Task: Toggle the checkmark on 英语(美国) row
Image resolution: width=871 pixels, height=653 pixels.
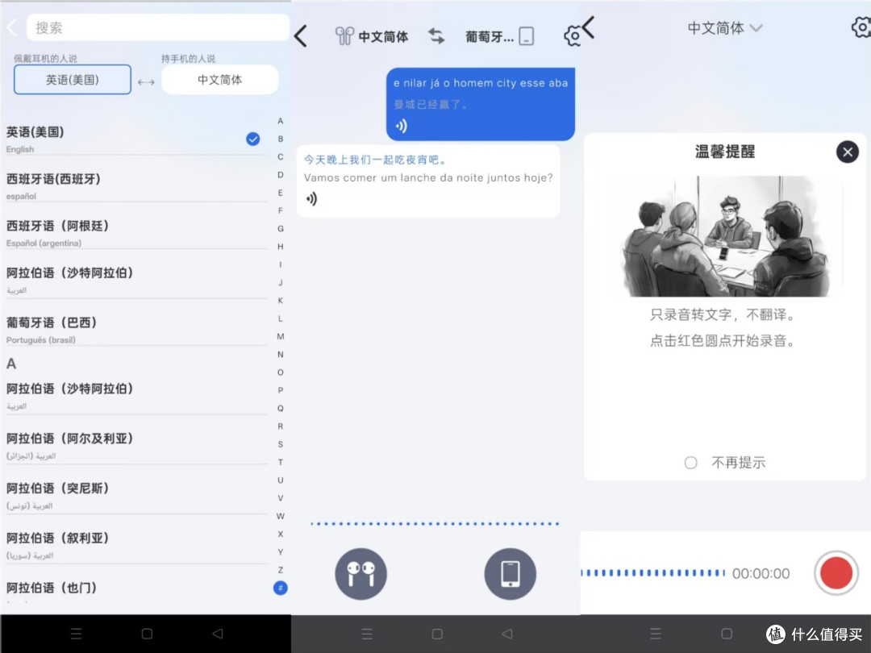Action: tap(252, 139)
